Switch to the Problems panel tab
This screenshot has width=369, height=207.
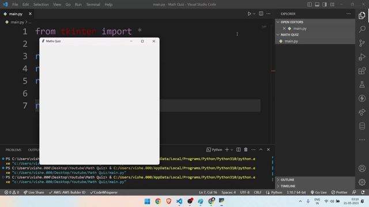coord(13,149)
